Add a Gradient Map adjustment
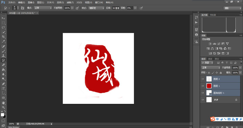Screen dimensions: 243x128 [227, 53]
